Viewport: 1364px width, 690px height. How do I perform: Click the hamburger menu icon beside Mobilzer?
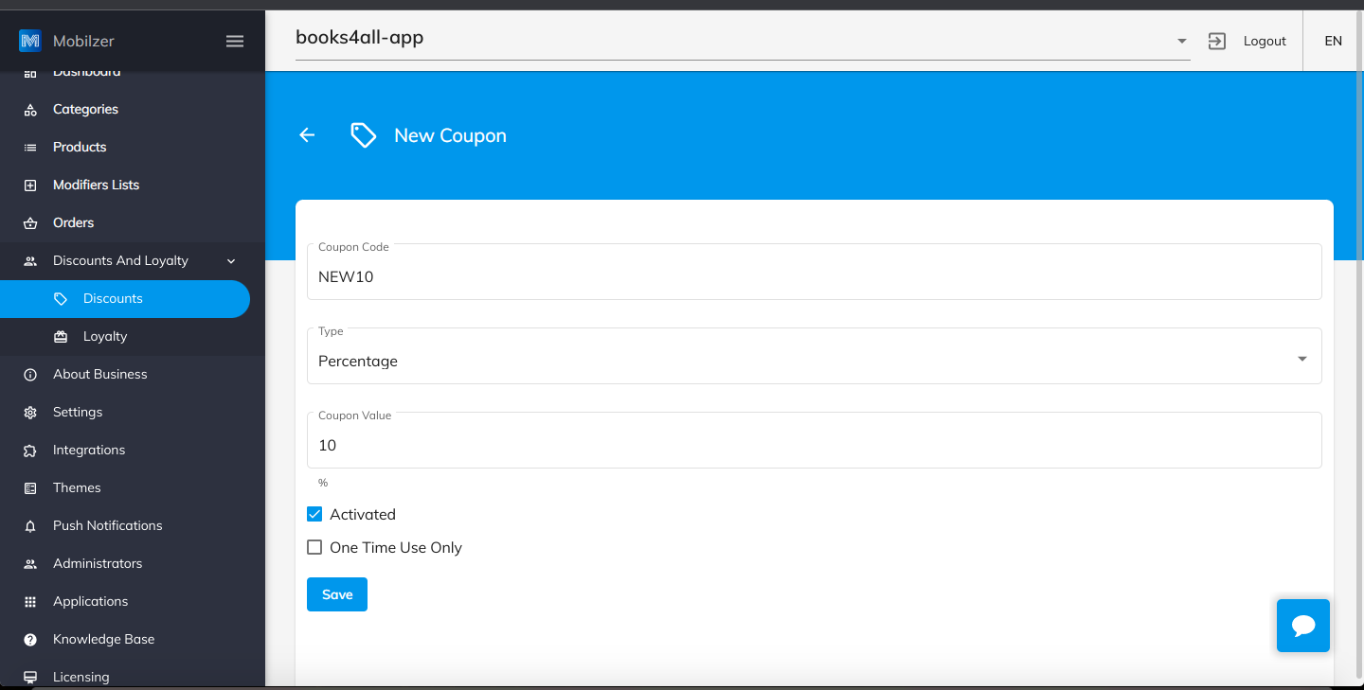[x=235, y=41]
